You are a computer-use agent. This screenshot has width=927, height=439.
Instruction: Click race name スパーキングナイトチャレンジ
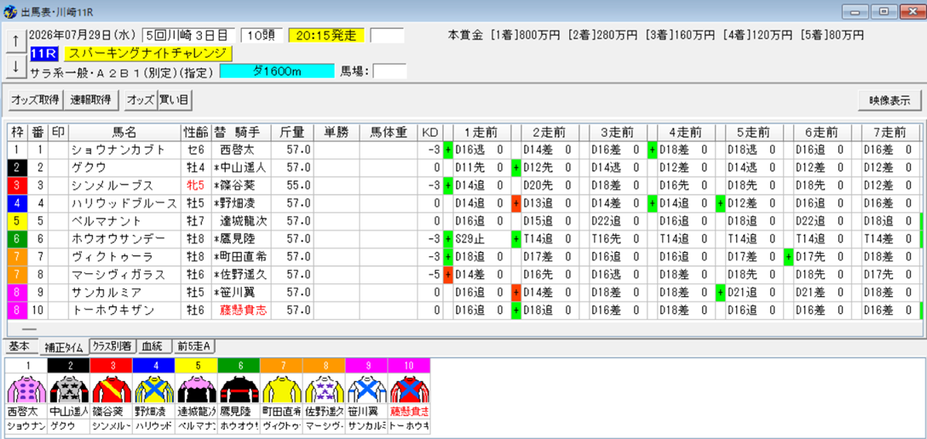(147, 54)
